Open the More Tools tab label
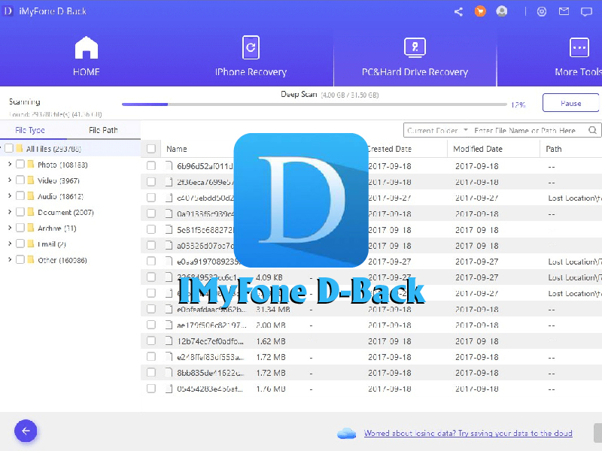This screenshot has width=602, height=451. pyautogui.click(x=578, y=72)
